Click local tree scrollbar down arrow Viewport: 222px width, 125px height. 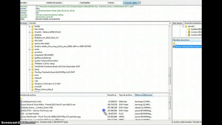pyautogui.click(x=170, y=90)
